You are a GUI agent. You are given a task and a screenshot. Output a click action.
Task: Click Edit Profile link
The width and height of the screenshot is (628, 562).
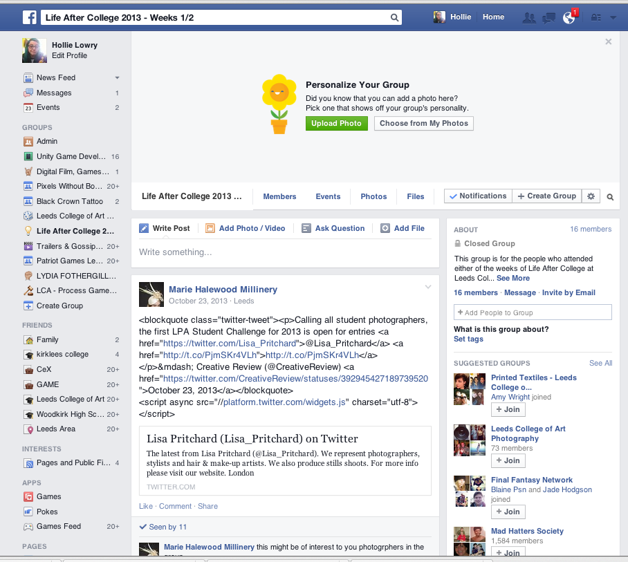coord(69,55)
